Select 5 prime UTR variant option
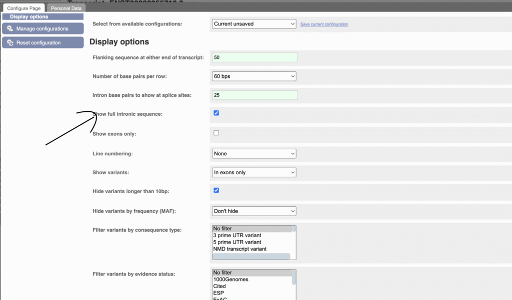 [x=252, y=242]
